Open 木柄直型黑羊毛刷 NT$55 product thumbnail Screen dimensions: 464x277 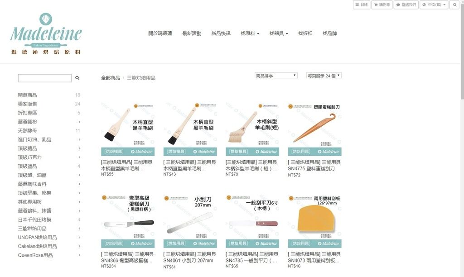(x=128, y=129)
